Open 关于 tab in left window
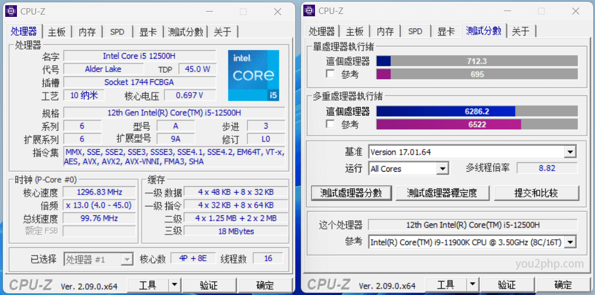This screenshot has width=595, height=295. 222,32
